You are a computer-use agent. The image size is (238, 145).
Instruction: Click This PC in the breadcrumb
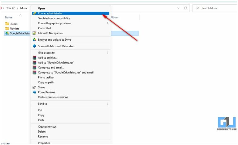coord(11,8)
